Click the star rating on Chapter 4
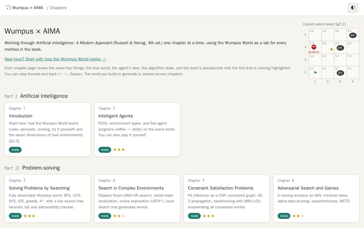This screenshot has height=228, width=364. [x=119, y=216]
